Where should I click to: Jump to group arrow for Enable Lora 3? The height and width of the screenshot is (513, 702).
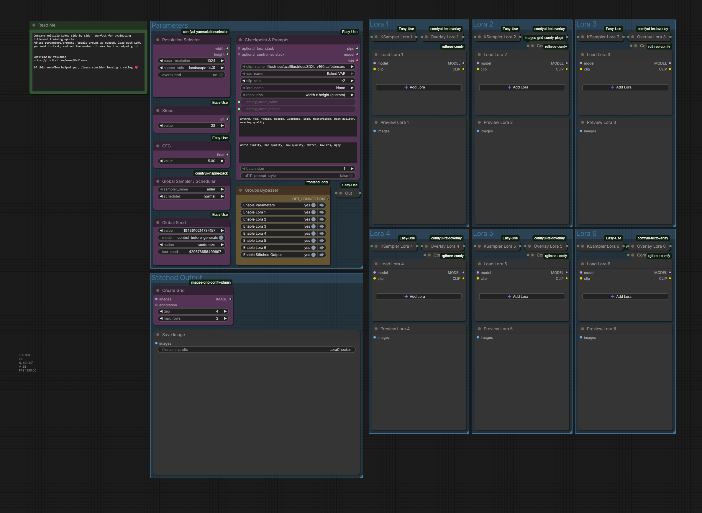coord(322,226)
